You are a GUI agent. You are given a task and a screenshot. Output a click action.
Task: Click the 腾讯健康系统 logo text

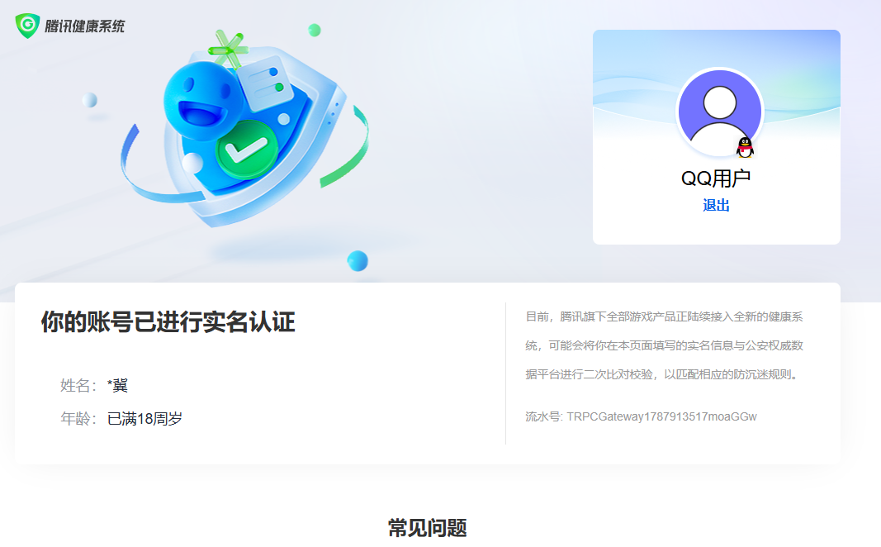tap(85, 26)
